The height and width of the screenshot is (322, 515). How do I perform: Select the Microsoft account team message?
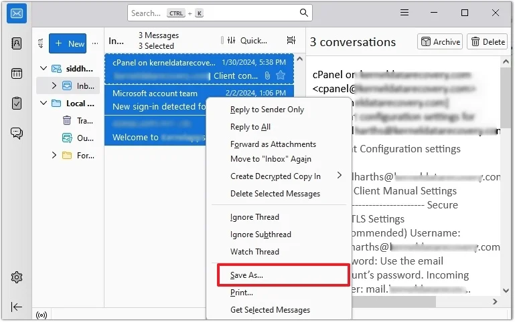[x=155, y=100]
